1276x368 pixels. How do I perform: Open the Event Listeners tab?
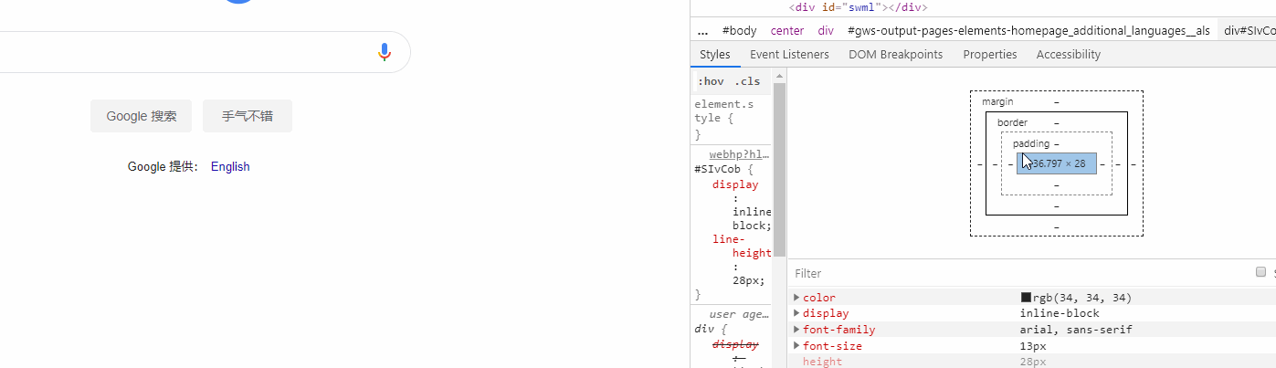pos(789,55)
